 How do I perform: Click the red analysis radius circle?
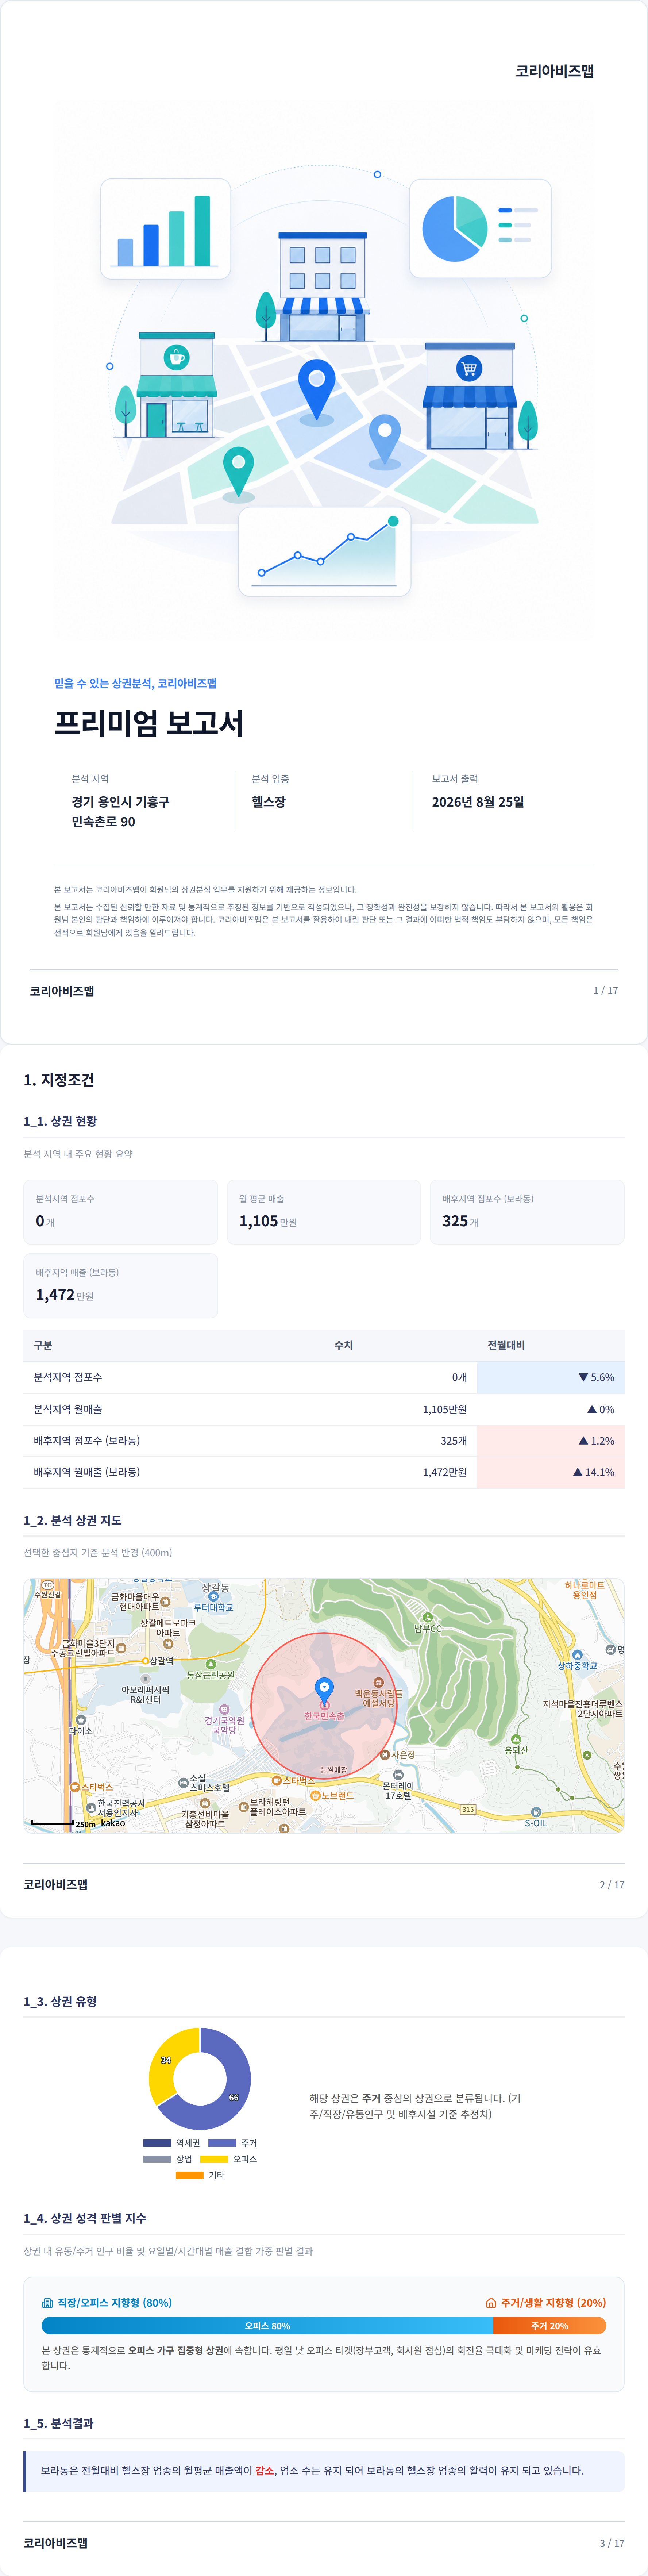[324, 1706]
